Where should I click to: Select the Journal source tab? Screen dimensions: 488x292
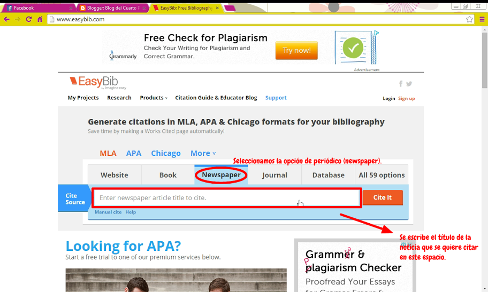coord(274,175)
